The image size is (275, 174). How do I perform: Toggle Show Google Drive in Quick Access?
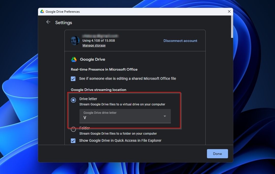coord(73,140)
